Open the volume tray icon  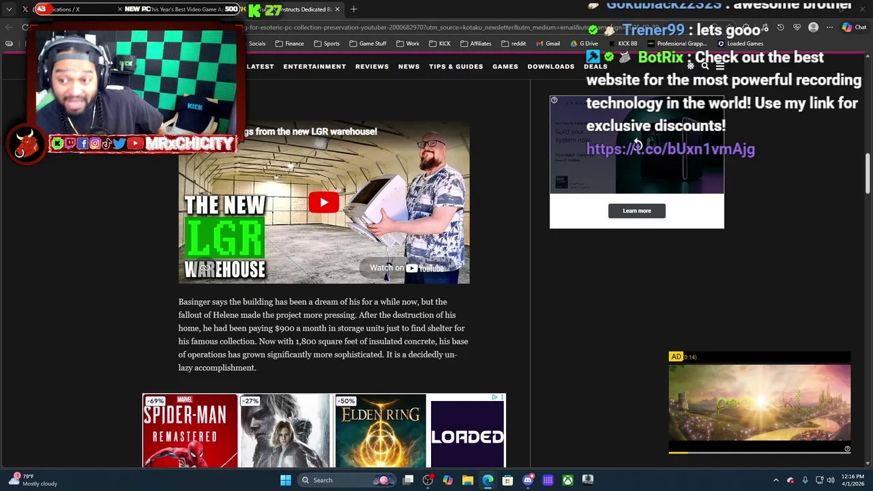pos(831,480)
